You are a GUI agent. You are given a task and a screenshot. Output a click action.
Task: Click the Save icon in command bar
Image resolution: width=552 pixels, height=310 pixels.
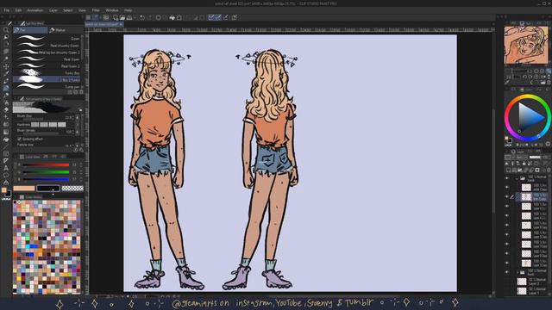click(129, 17)
